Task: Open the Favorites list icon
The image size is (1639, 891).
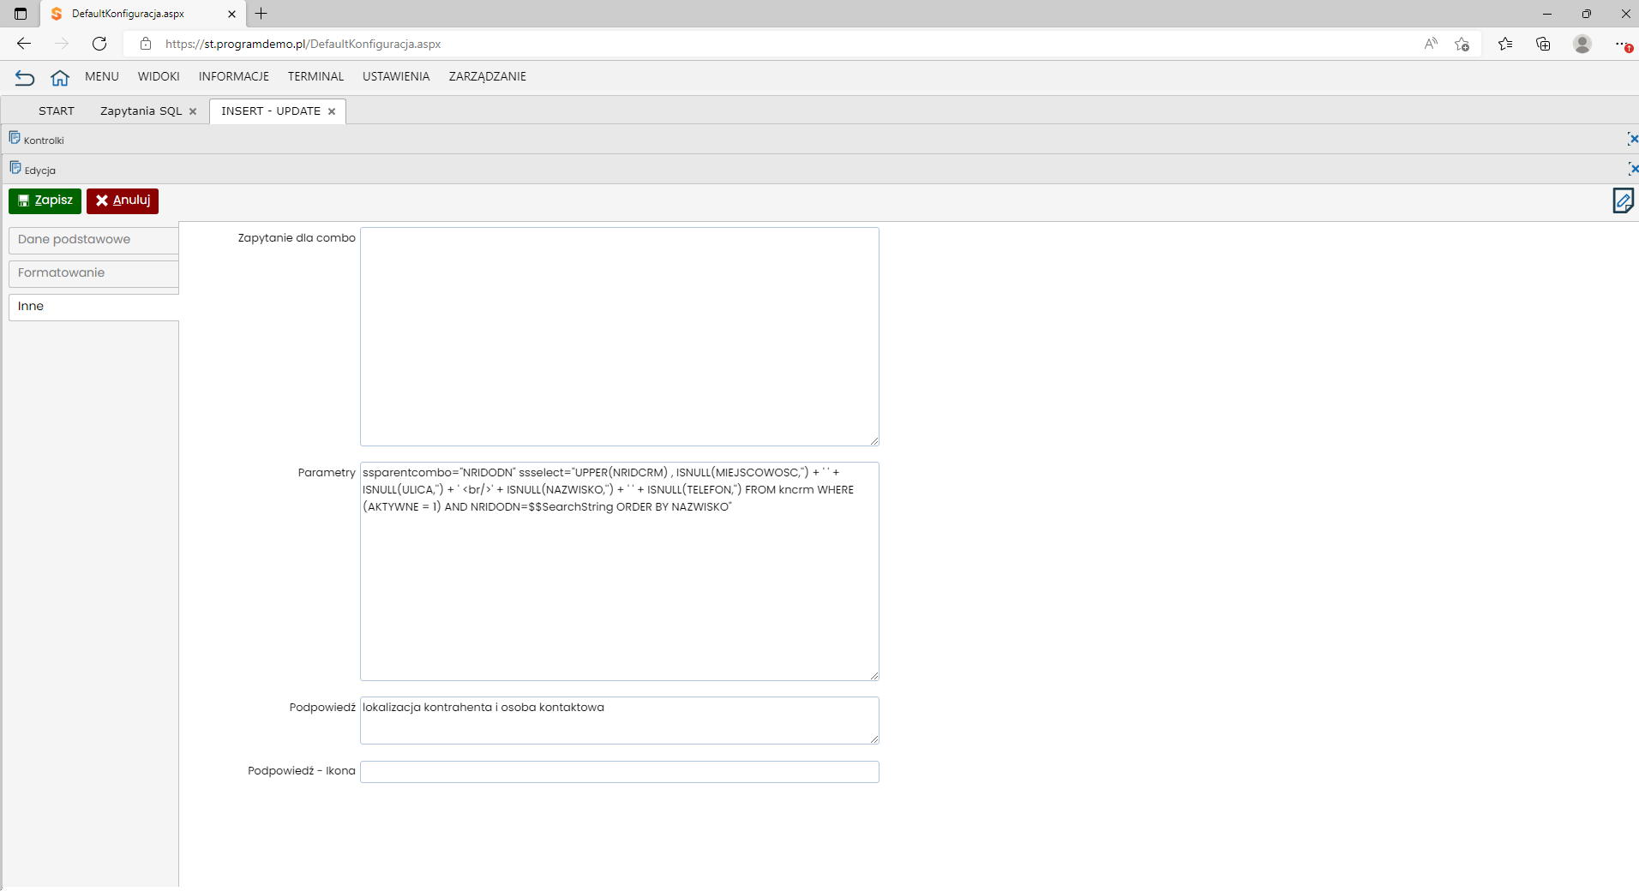Action: (1505, 44)
